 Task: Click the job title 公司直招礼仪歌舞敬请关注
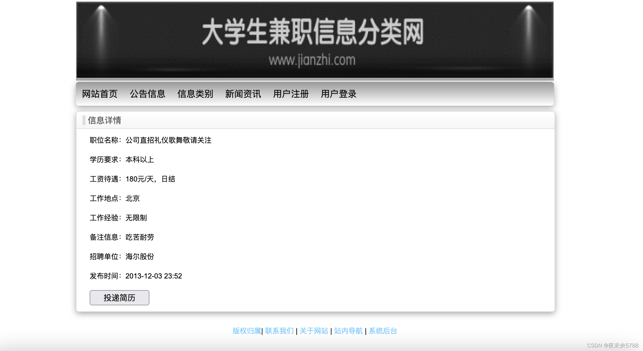pos(168,140)
